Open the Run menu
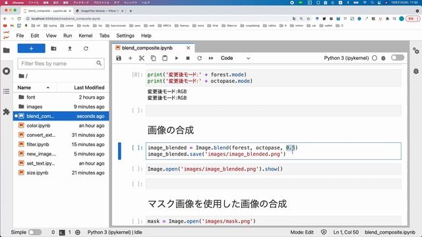This screenshot has width=422, height=237. coord(67,36)
